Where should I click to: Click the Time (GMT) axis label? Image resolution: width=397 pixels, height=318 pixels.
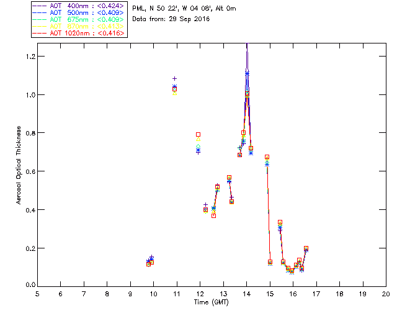tap(212, 302)
